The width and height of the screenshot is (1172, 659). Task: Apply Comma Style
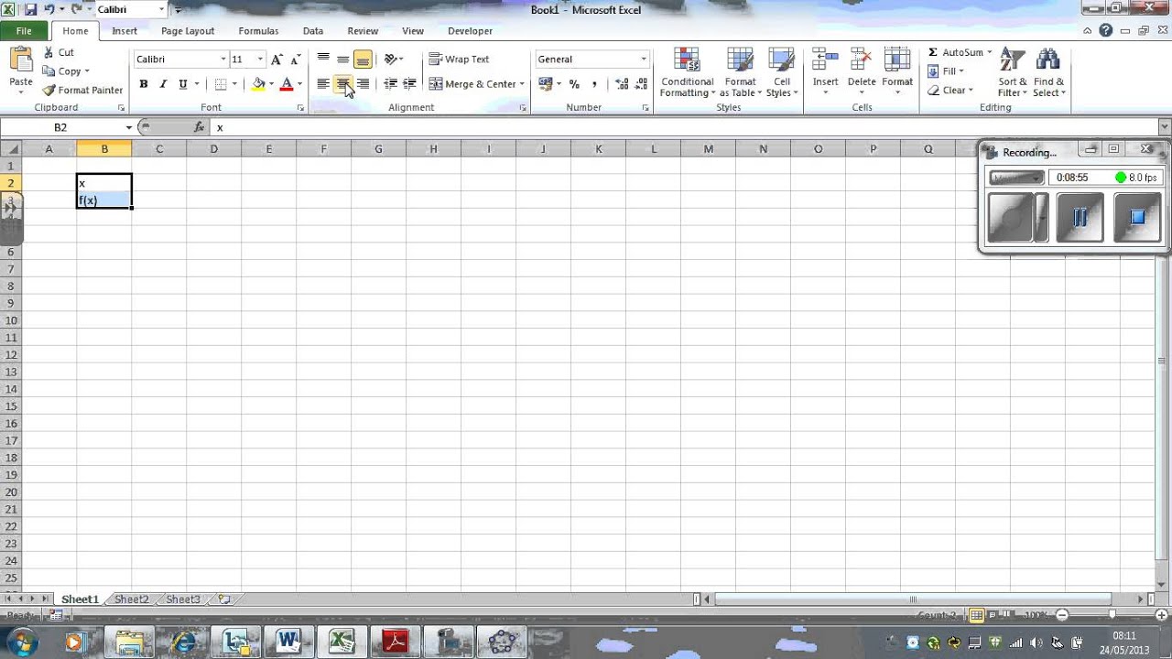594,84
